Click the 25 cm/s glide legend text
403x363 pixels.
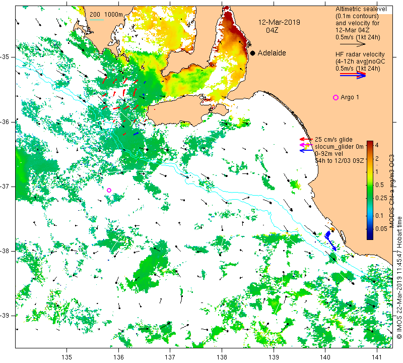(333, 140)
